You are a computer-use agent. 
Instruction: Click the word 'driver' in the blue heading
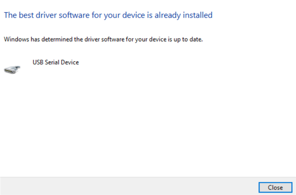[46, 15]
